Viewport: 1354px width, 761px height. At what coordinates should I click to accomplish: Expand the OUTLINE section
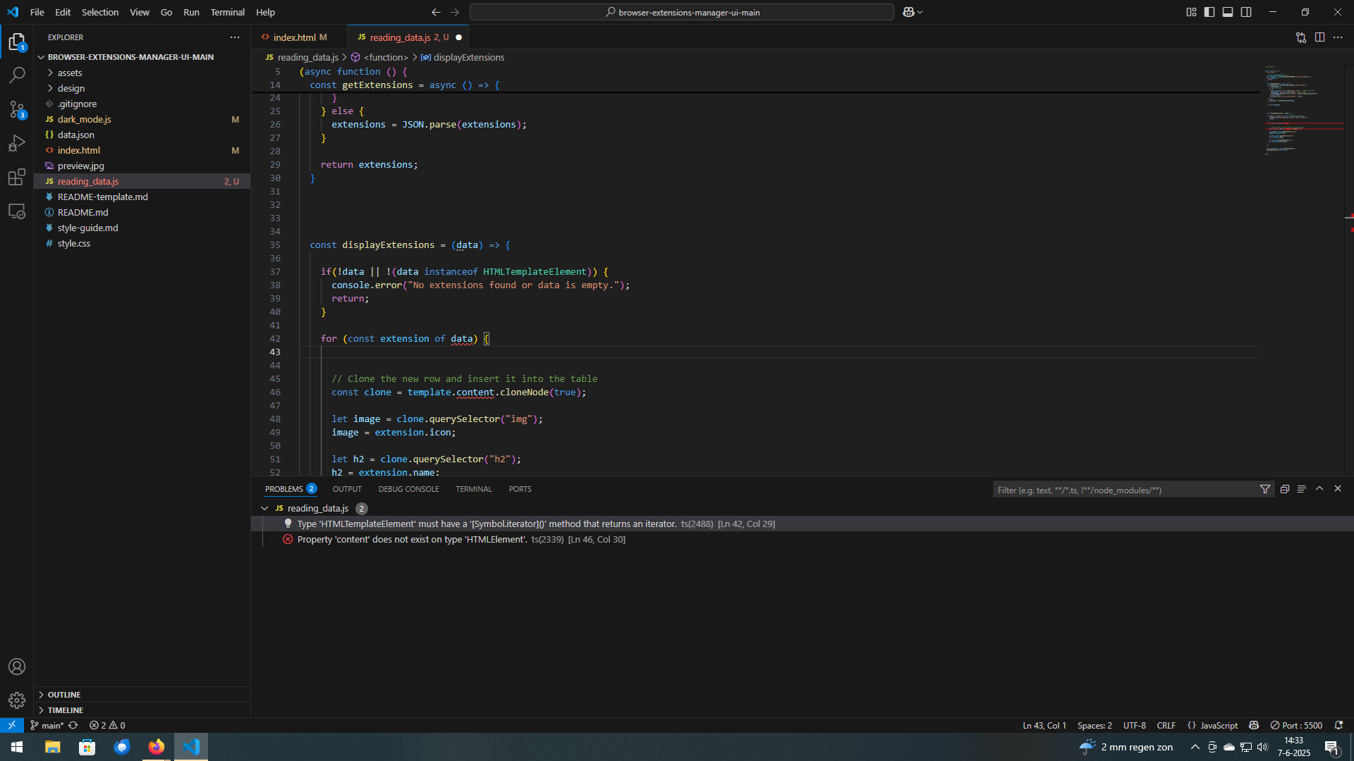click(x=64, y=695)
